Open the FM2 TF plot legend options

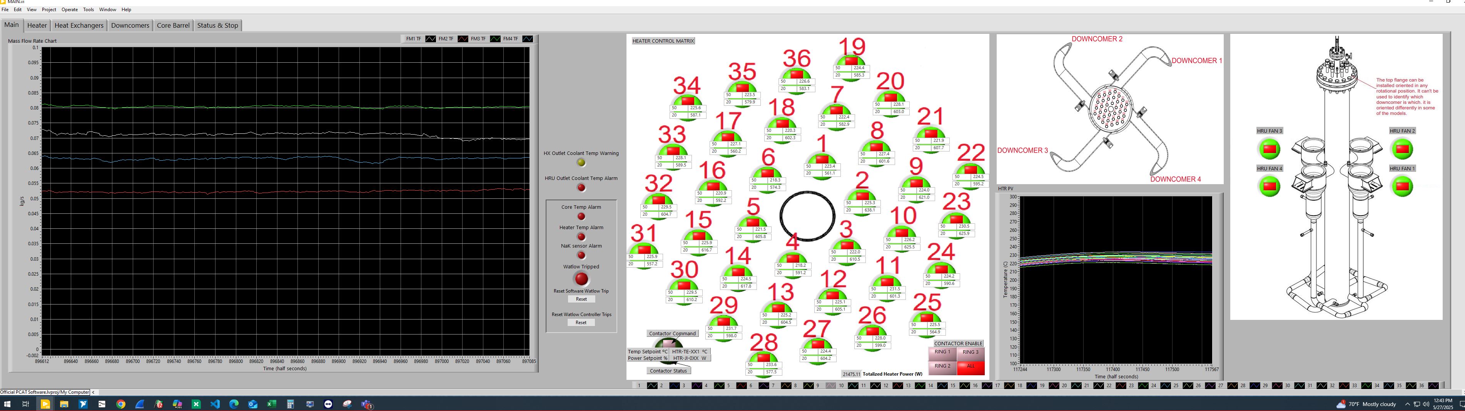463,39
